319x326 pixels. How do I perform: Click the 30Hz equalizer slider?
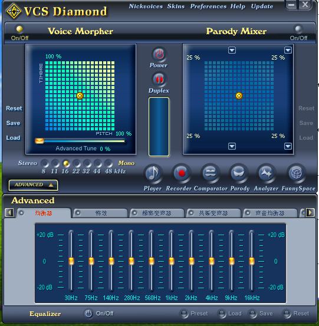click(x=71, y=261)
